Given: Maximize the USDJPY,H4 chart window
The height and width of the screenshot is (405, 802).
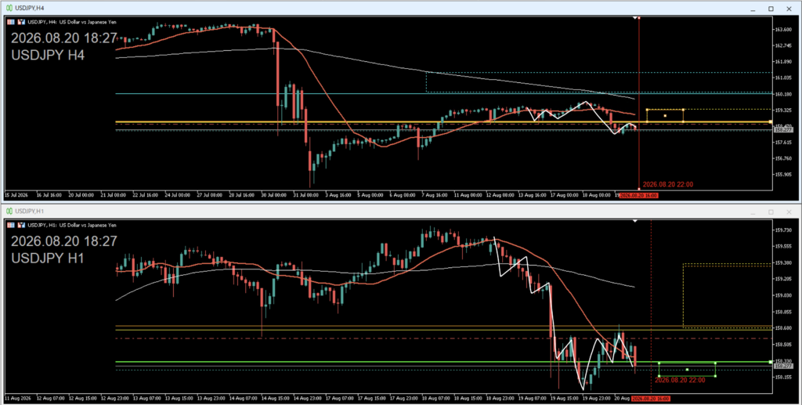Looking at the screenshot, I should pos(771,9).
